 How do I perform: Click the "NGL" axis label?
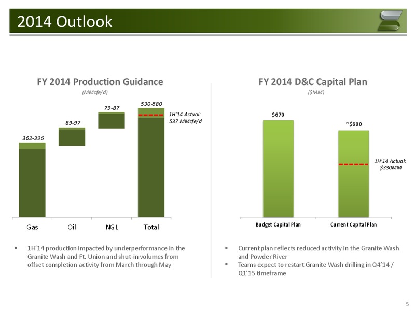[x=112, y=227]
